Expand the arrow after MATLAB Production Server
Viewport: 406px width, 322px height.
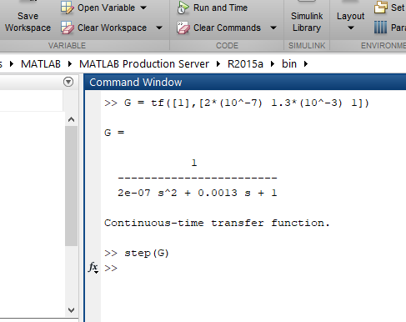(x=218, y=64)
